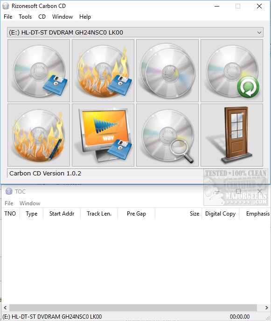The width and height of the screenshot is (271, 321).
Task: Click the drive name in TOC status bar
Action: pos(52,317)
